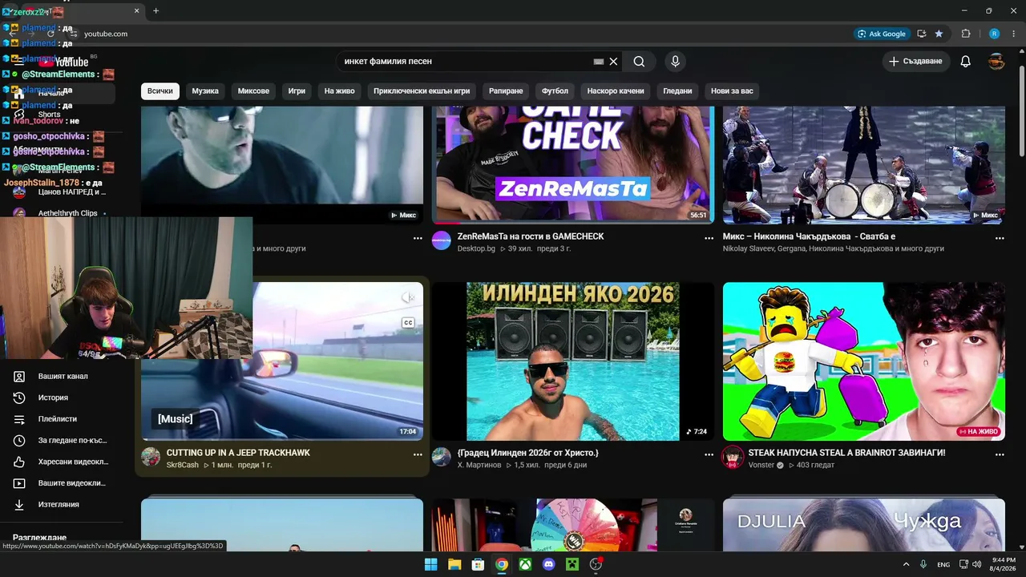Open title {Градец Илинден 2026г от Христо.}
Screen dimensions: 1026x577
pyautogui.click(x=528, y=453)
